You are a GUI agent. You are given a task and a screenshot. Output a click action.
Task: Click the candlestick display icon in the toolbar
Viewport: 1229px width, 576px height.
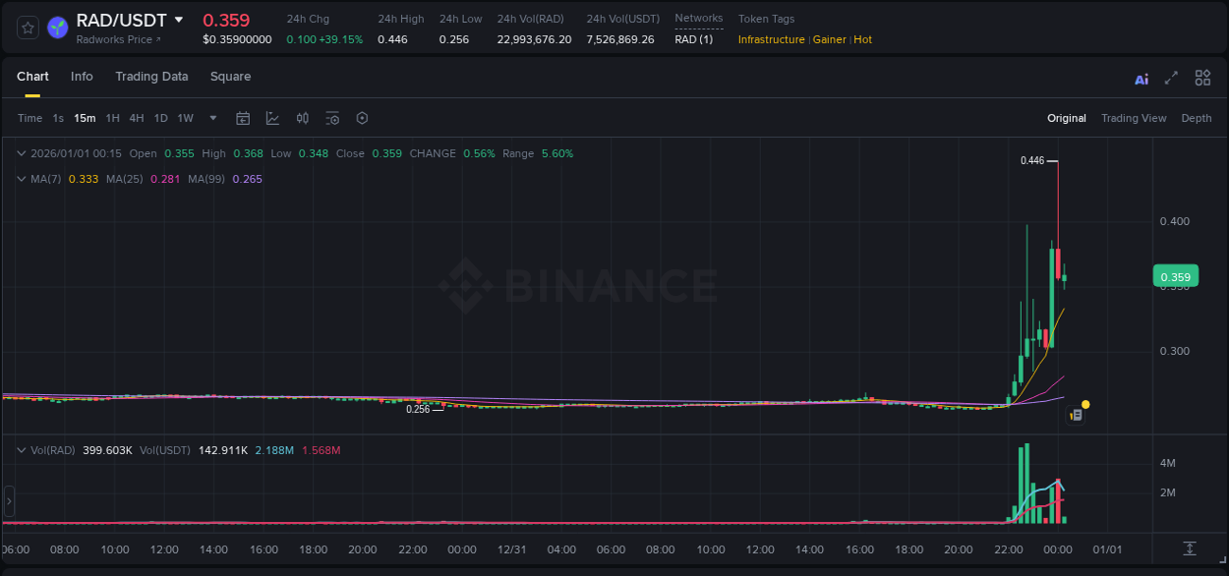tap(303, 118)
